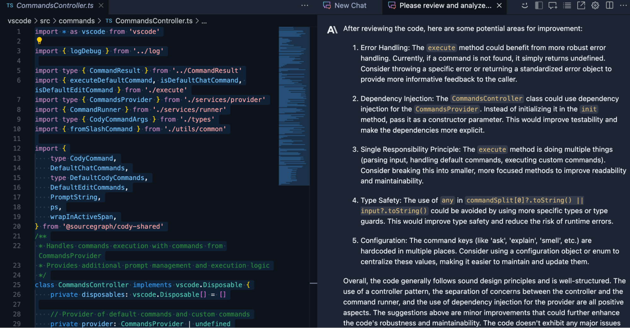
Task: Start a new chat with the plus bubble icon
Action: tap(553, 6)
